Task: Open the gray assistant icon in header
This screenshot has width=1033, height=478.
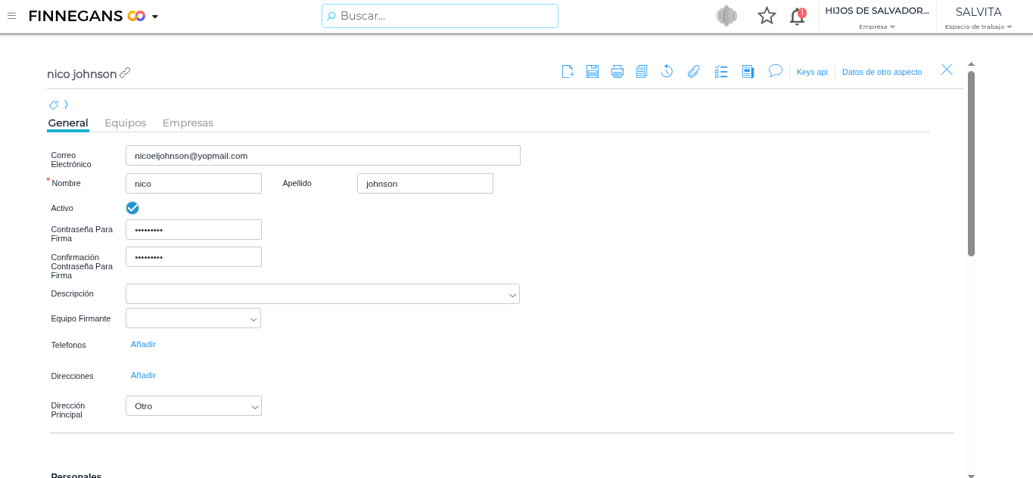Action: pos(727,16)
